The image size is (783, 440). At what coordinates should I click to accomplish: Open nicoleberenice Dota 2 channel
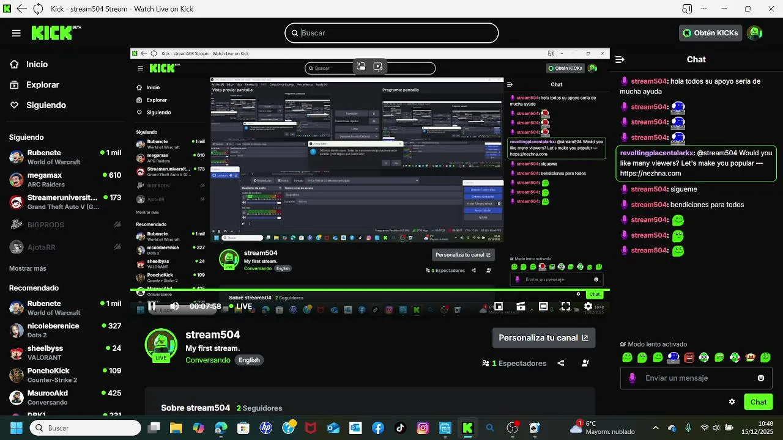pyautogui.click(x=65, y=331)
